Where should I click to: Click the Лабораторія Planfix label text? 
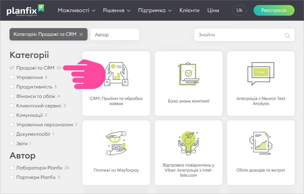click(x=39, y=168)
